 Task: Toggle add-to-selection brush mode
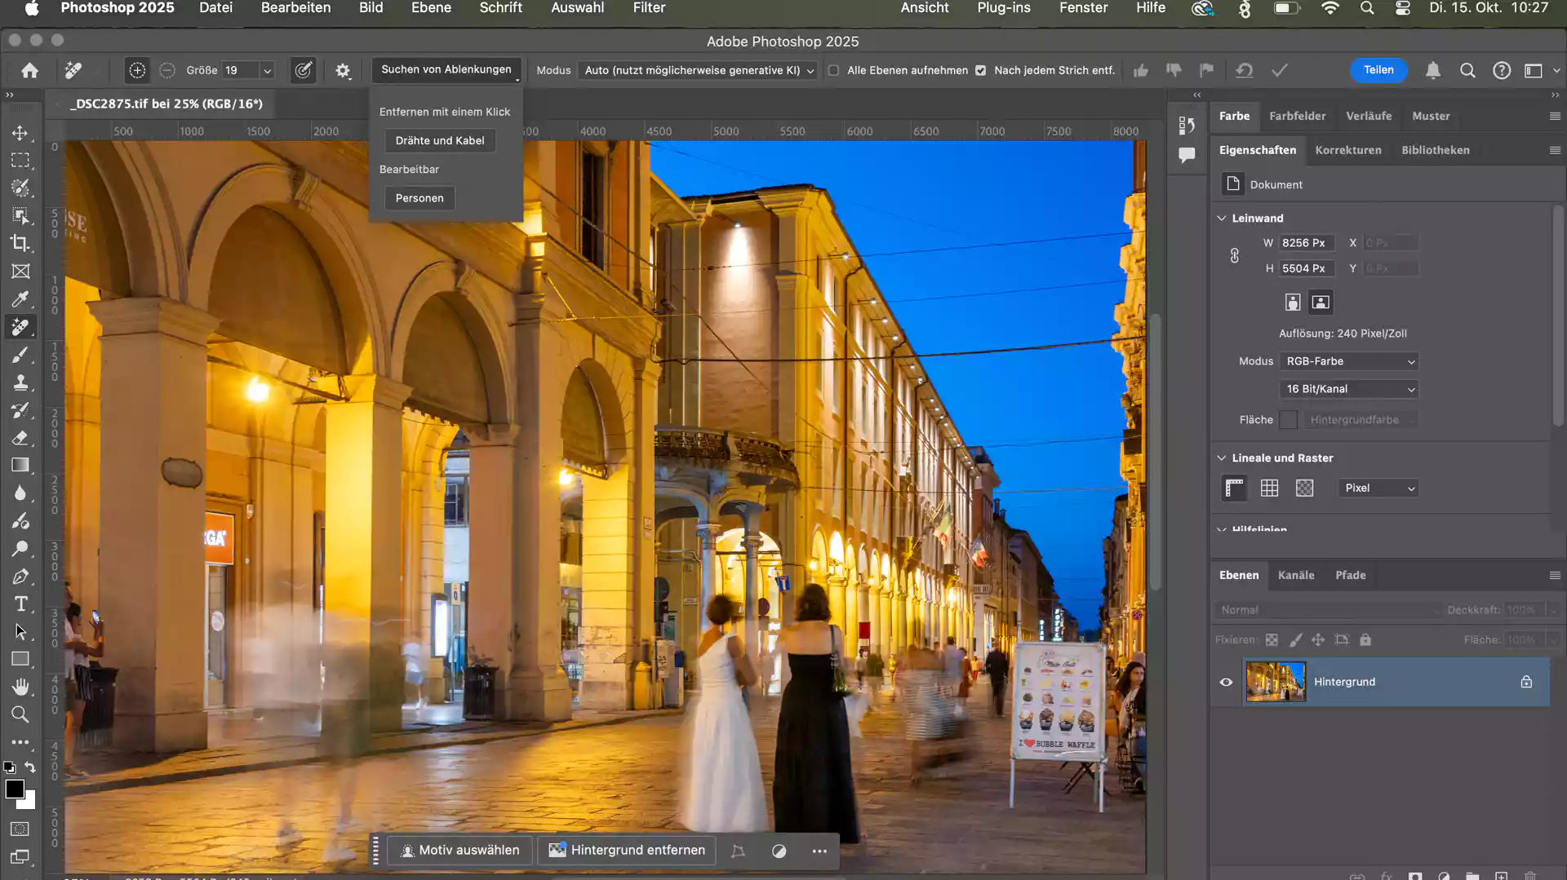pos(137,70)
